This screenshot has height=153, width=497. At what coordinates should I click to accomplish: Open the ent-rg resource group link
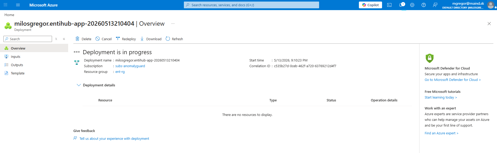[x=120, y=72]
